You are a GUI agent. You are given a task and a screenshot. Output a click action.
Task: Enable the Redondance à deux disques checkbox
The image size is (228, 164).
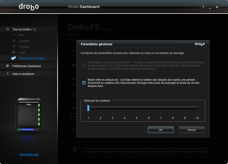coord(84,65)
